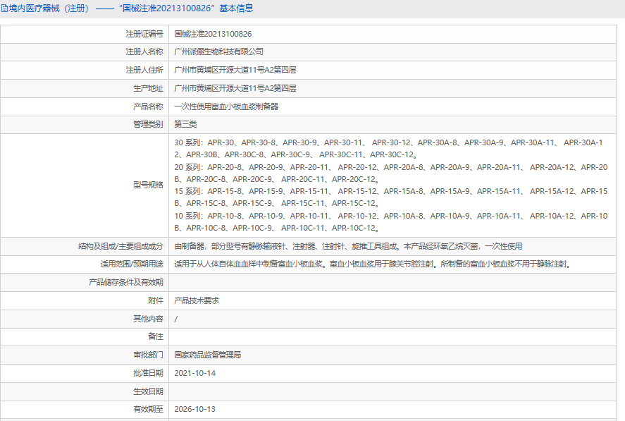Click the 生产地址 label
Screen dimensions: 625x421
[148, 89]
